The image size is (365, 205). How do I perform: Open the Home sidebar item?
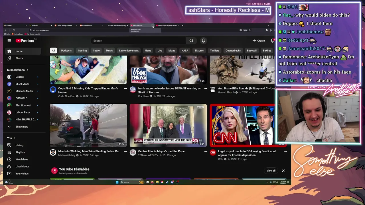[23, 51]
